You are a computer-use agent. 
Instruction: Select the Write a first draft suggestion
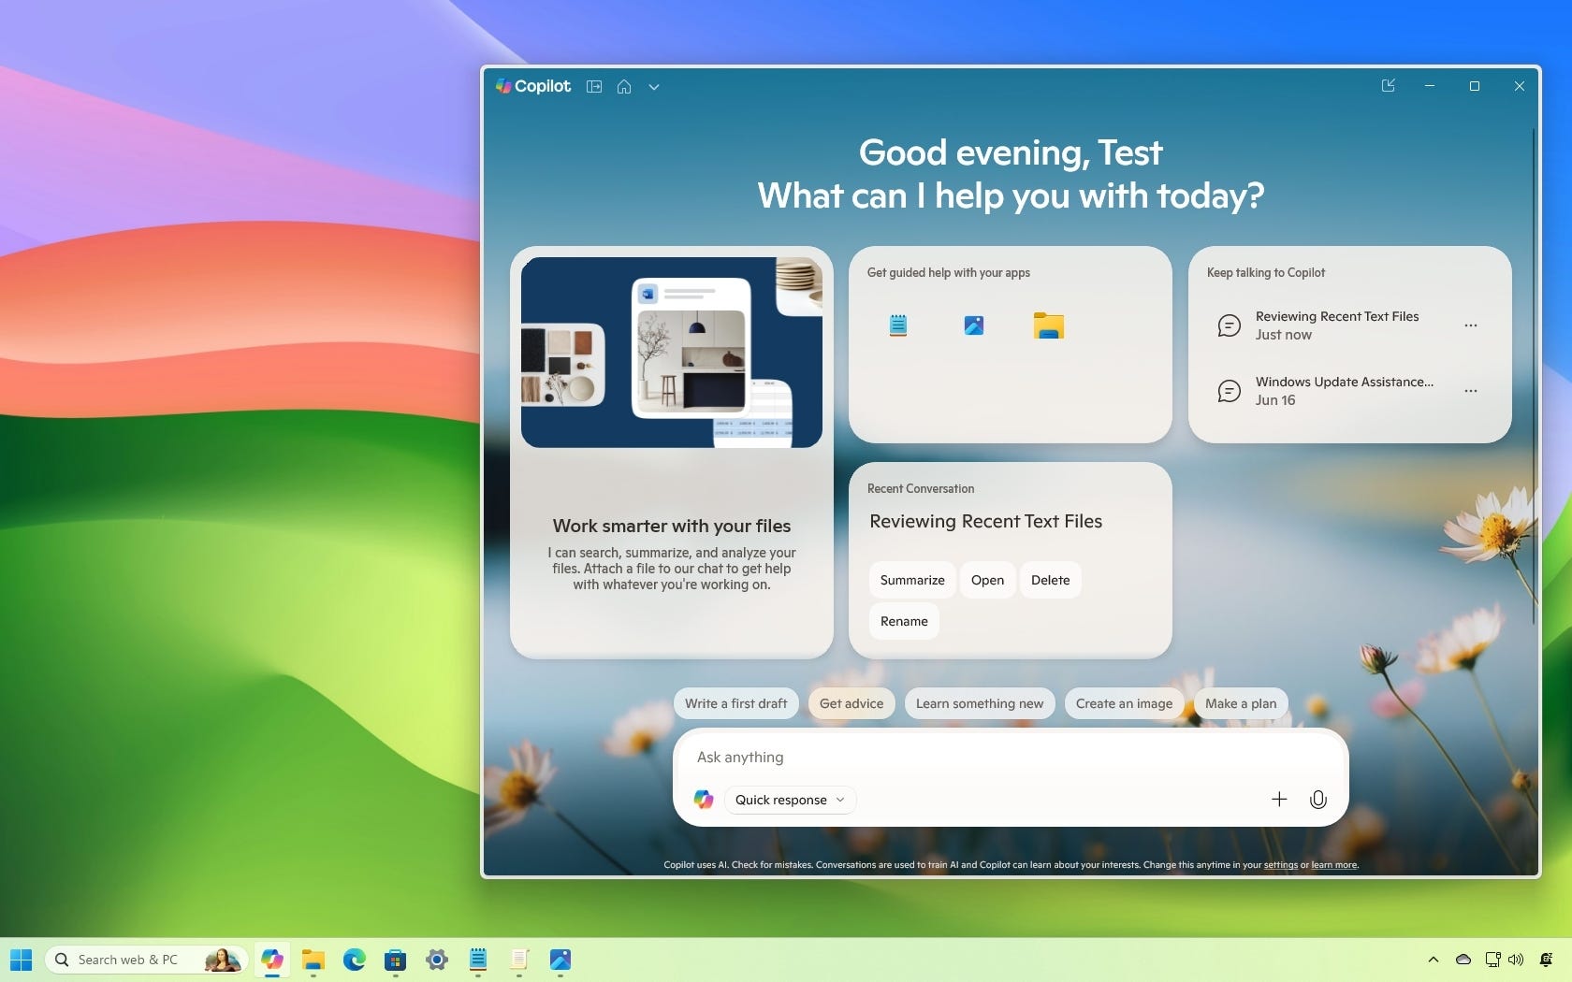[x=735, y=703]
